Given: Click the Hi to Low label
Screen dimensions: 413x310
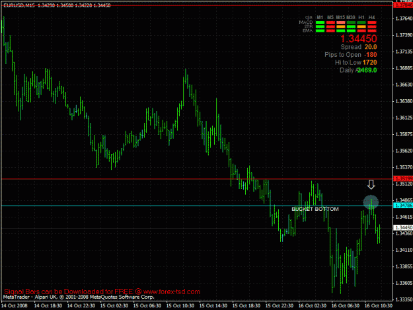Looking at the screenshot, I should tap(348, 62).
